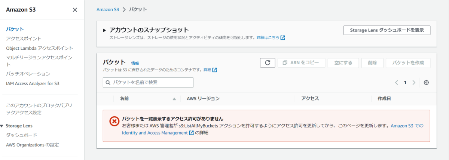Click the 削除 button

click(372, 63)
